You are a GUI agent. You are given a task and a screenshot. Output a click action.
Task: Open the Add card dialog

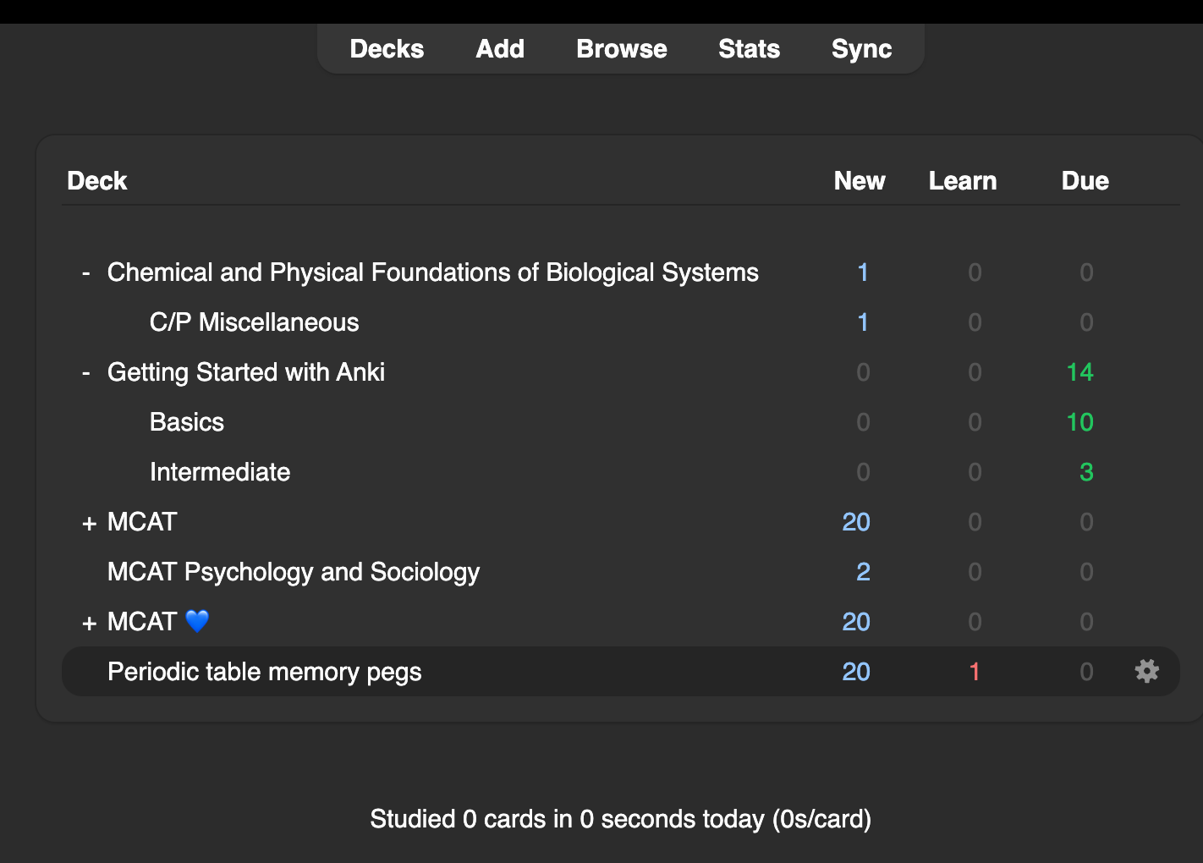500,49
